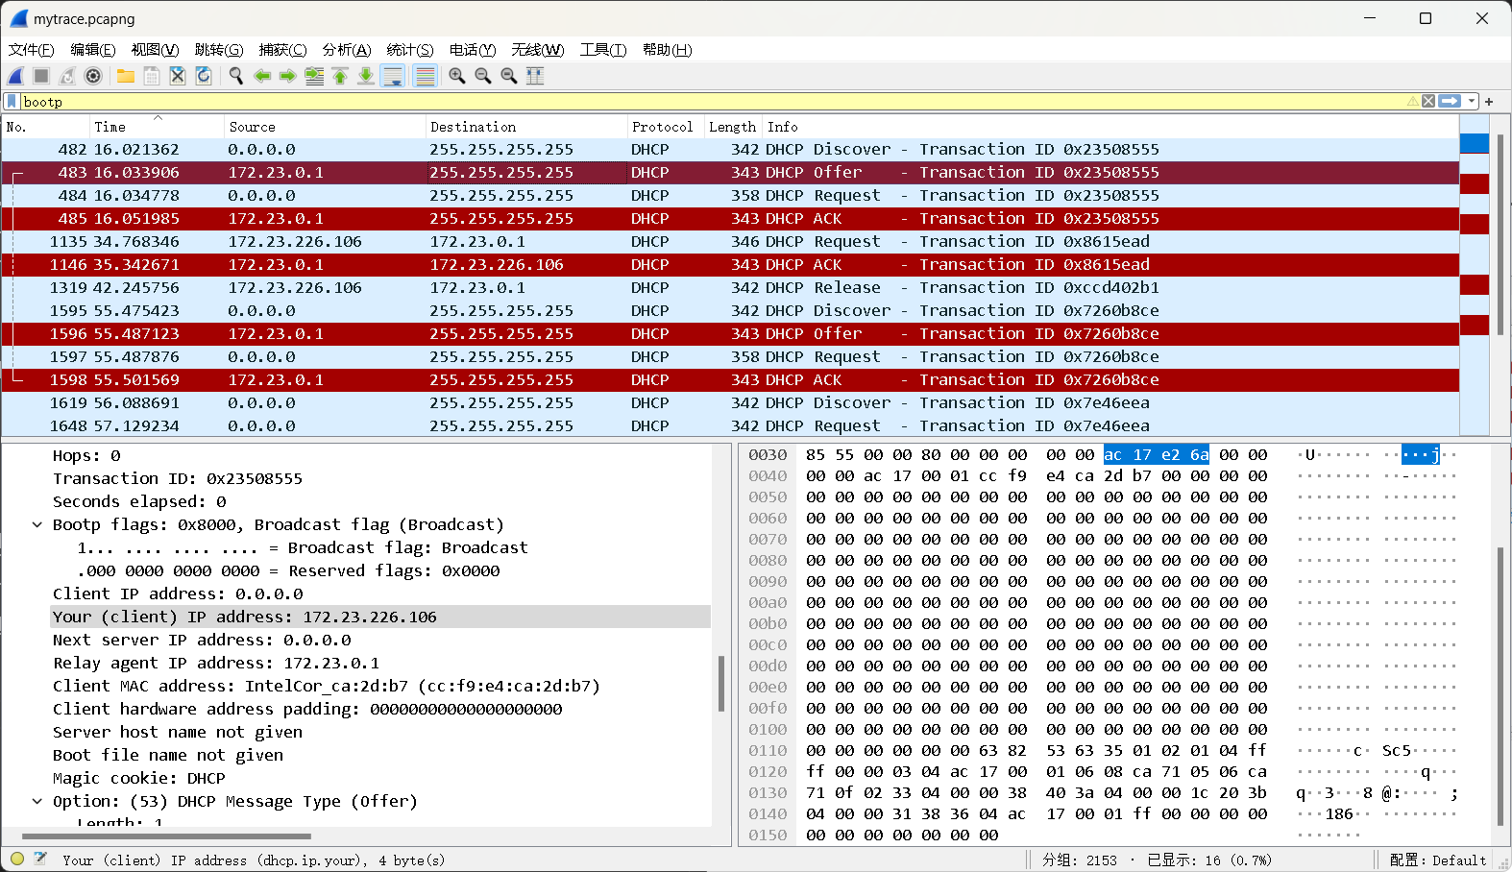Screen dimensions: 1512x872
Task: Click the resize columns icon
Action: click(535, 76)
